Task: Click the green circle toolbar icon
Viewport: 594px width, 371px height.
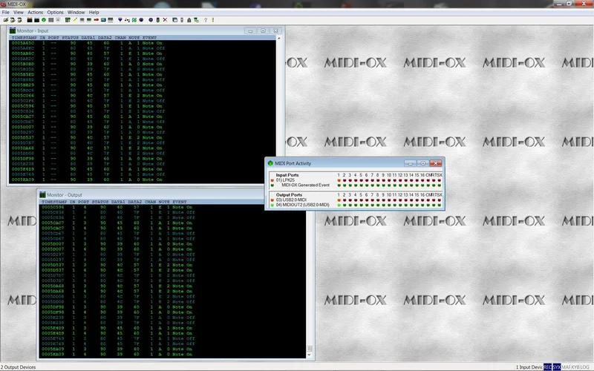Action: click(x=44, y=20)
